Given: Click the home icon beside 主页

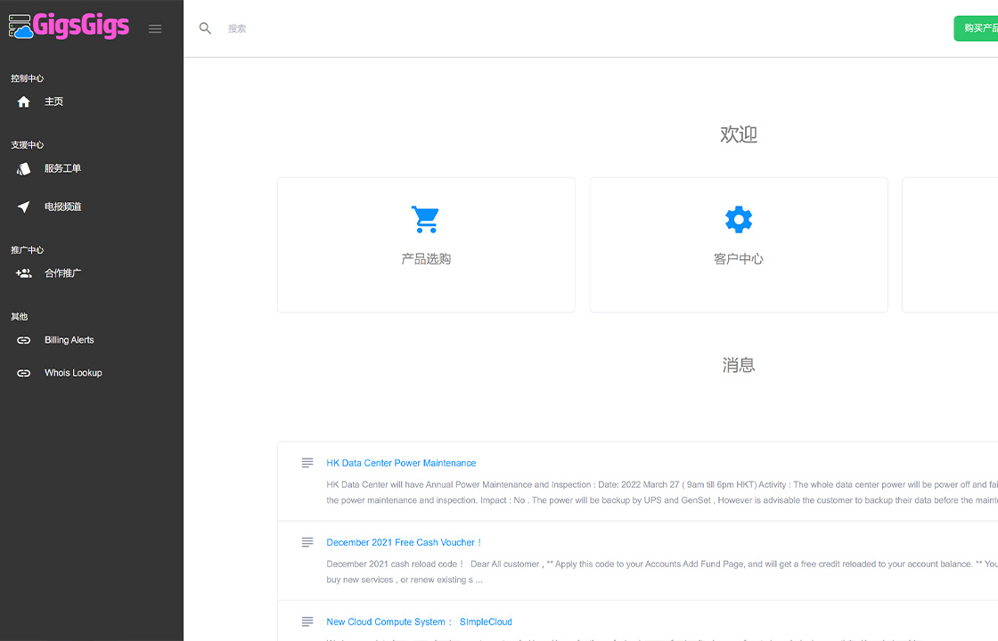Looking at the screenshot, I should click(23, 101).
